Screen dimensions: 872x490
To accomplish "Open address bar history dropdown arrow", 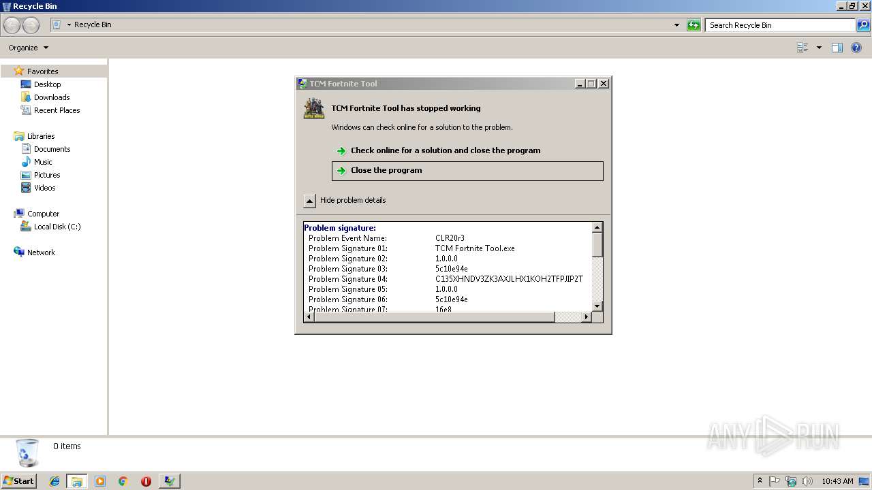I will point(676,25).
